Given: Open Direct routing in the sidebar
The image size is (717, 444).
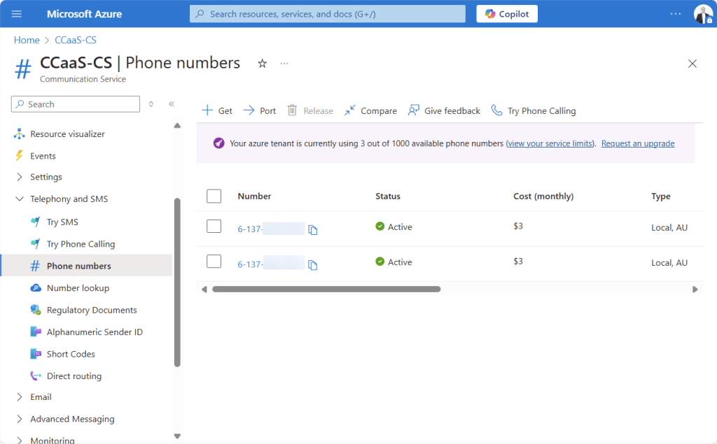Looking at the screenshot, I should tap(74, 376).
